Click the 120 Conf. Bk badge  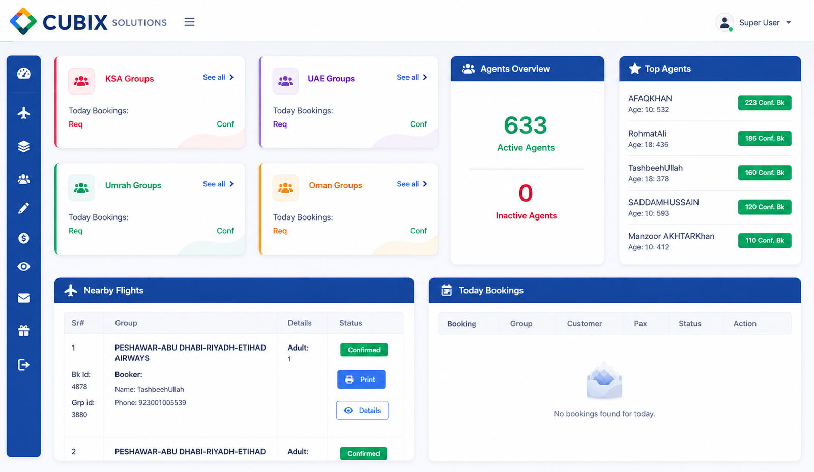(x=765, y=207)
